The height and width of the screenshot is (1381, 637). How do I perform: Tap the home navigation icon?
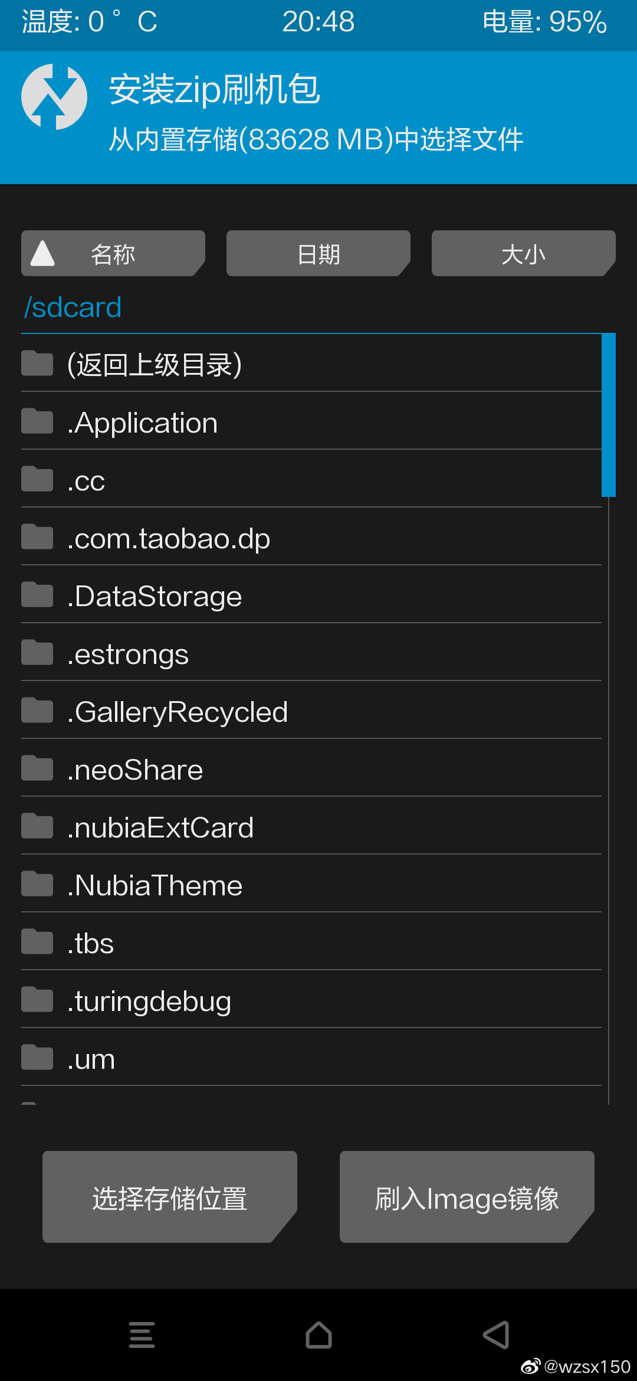coord(318,1335)
